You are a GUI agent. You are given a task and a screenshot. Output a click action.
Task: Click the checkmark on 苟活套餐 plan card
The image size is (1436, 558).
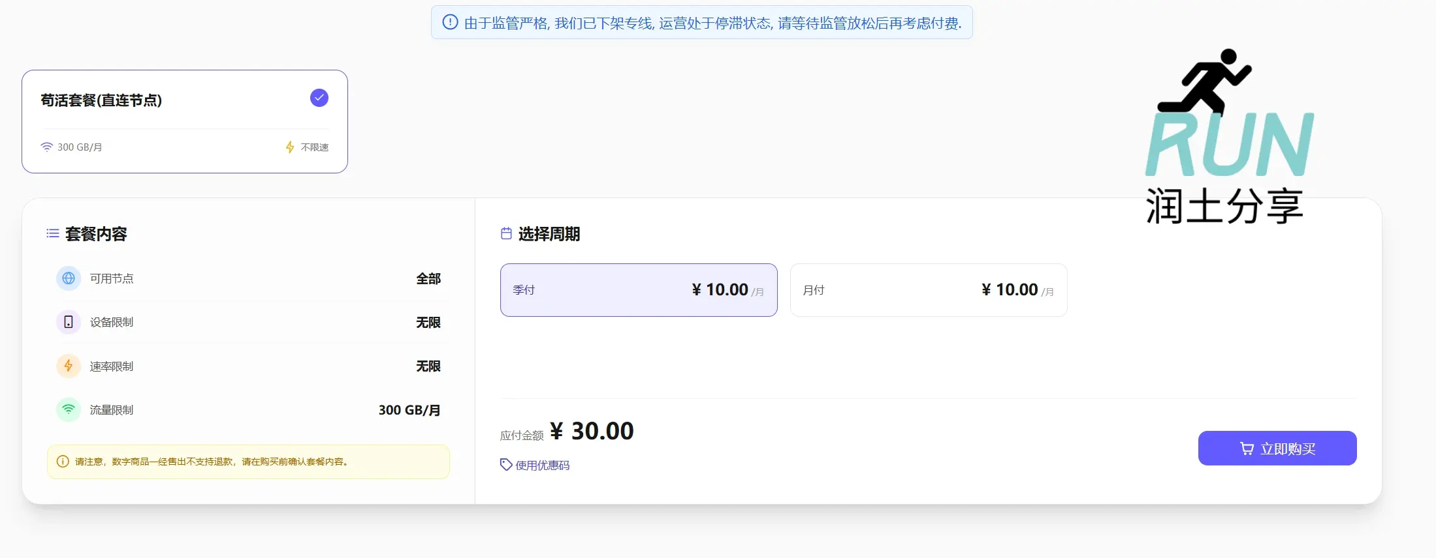click(x=319, y=98)
